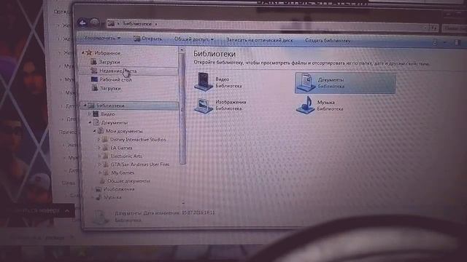Image resolution: width=467 pixels, height=262 pixels.
Task: Click the view options icon in toolbar
Action: click(435, 42)
